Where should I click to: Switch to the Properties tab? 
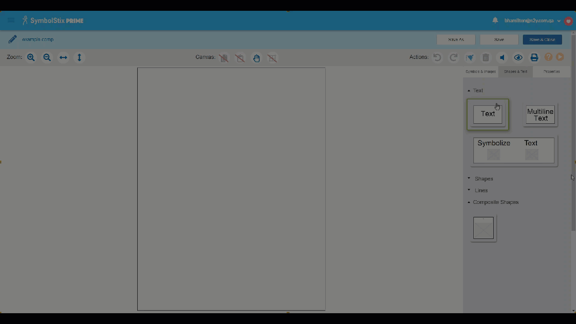coord(551,72)
